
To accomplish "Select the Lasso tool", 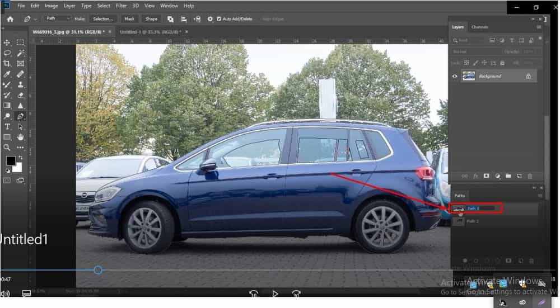I will pos(7,53).
